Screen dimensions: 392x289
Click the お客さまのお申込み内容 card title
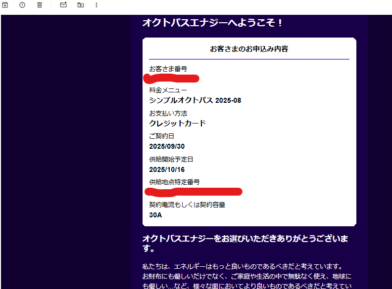249,49
